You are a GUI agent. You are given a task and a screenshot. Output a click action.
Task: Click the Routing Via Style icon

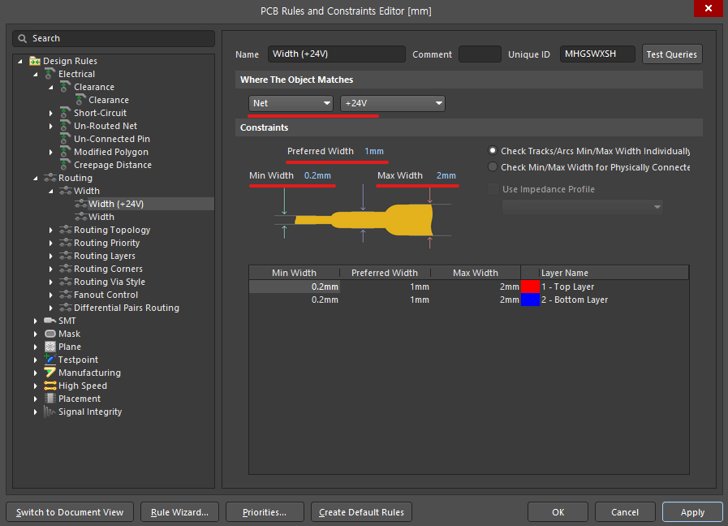pyautogui.click(x=66, y=282)
